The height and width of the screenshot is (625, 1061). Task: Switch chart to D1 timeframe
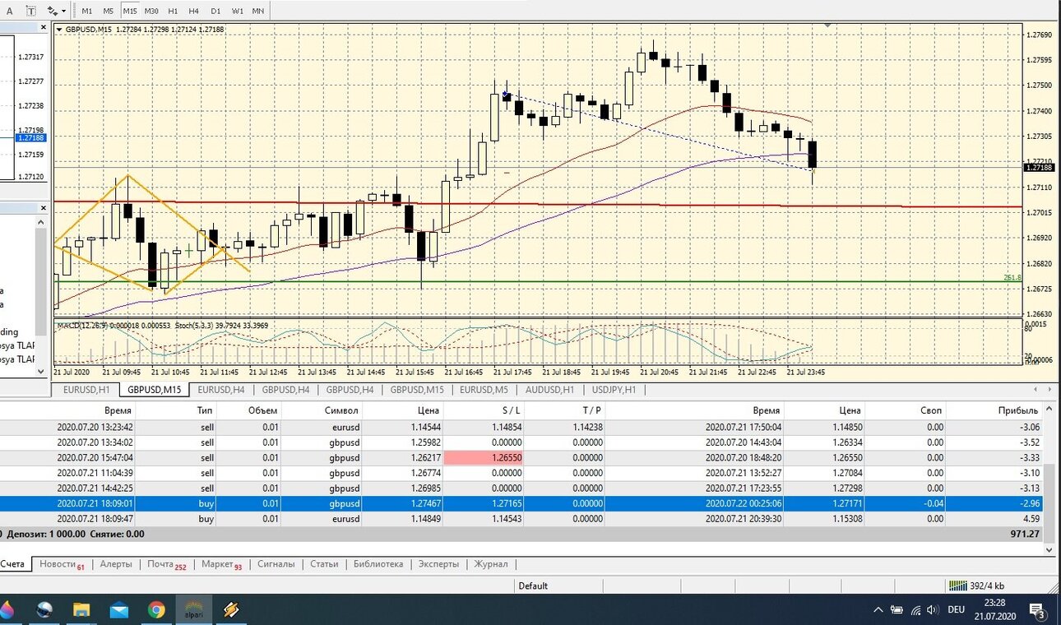click(x=215, y=11)
